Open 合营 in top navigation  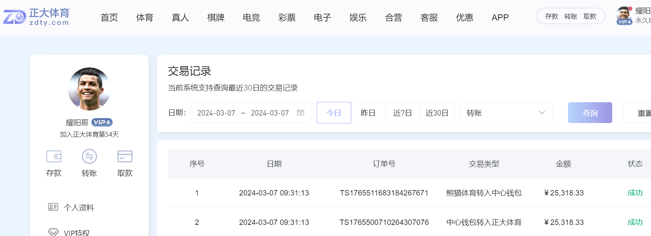[394, 18]
